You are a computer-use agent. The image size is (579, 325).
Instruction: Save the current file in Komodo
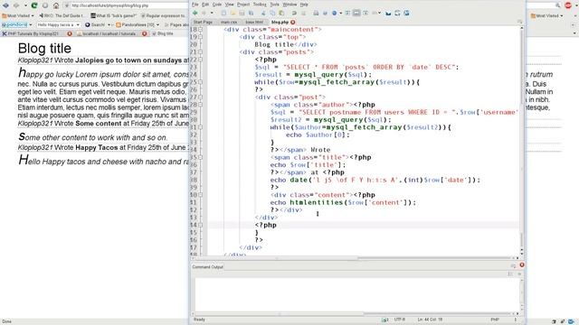pos(242,13)
